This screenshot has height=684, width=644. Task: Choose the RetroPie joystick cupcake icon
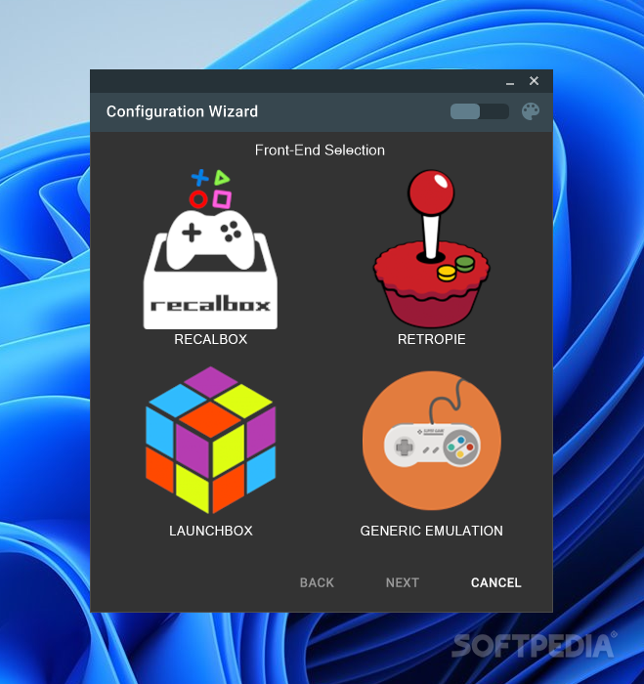pyautogui.click(x=432, y=248)
